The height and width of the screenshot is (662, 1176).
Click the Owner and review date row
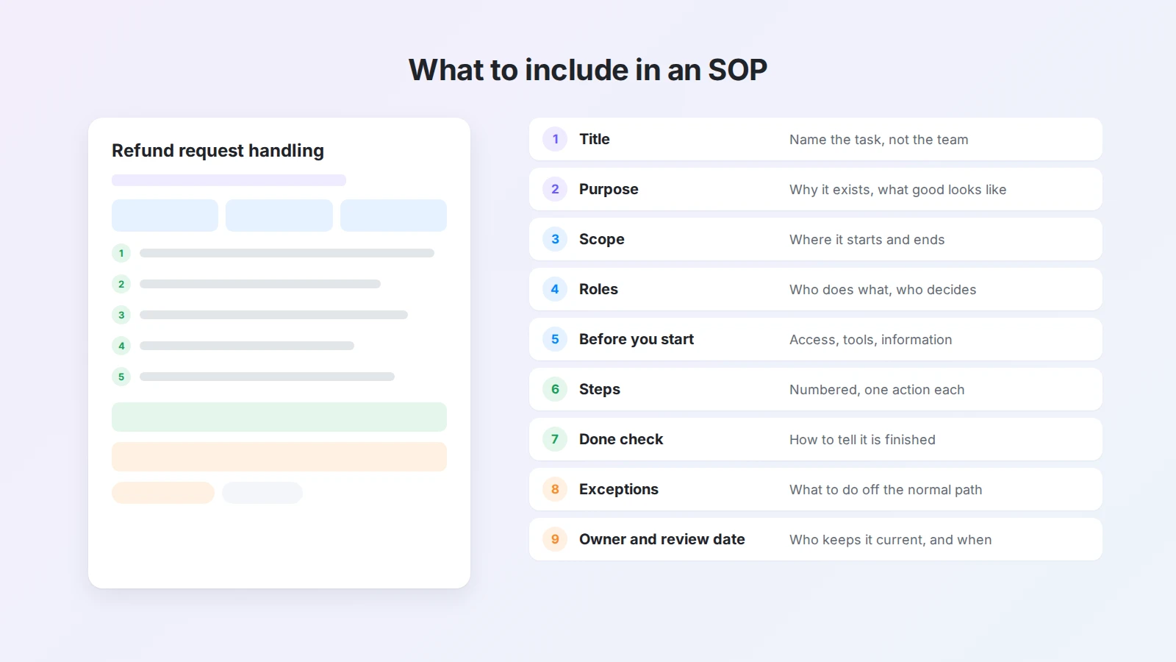816,539
